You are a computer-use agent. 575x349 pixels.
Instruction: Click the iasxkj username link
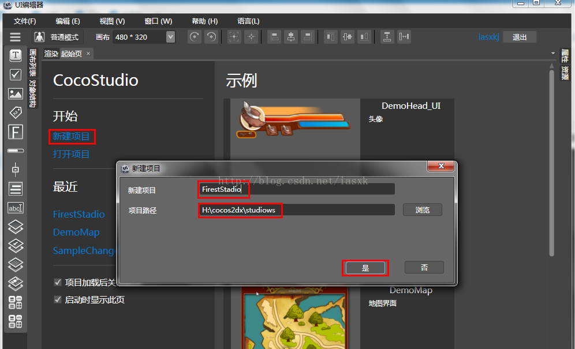pyautogui.click(x=488, y=37)
